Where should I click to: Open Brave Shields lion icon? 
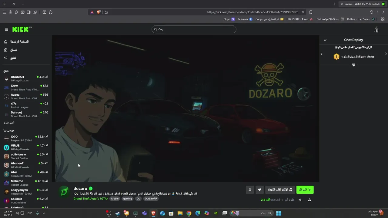pyautogui.click(x=99, y=12)
